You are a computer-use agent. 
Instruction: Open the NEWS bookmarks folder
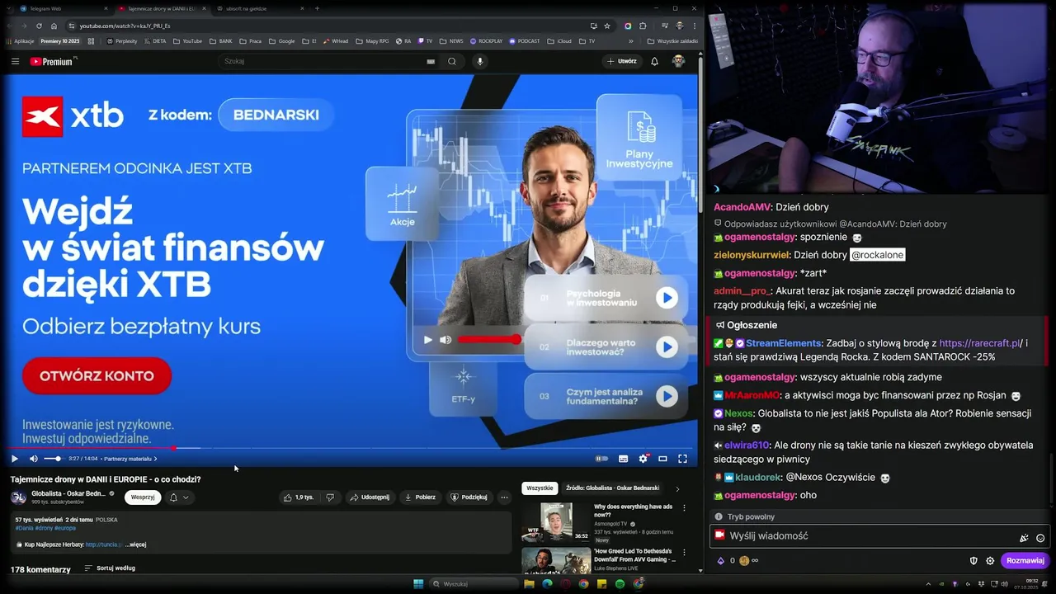(x=451, y=41)
